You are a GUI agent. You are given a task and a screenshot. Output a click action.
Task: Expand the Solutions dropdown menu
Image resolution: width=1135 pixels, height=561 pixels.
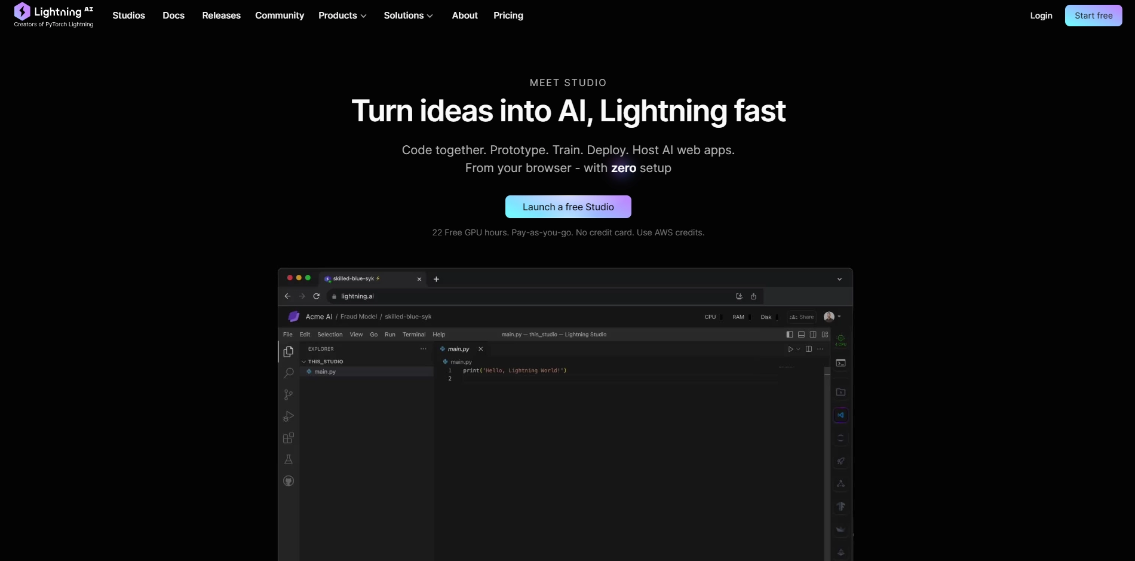[x=408, y=16]
